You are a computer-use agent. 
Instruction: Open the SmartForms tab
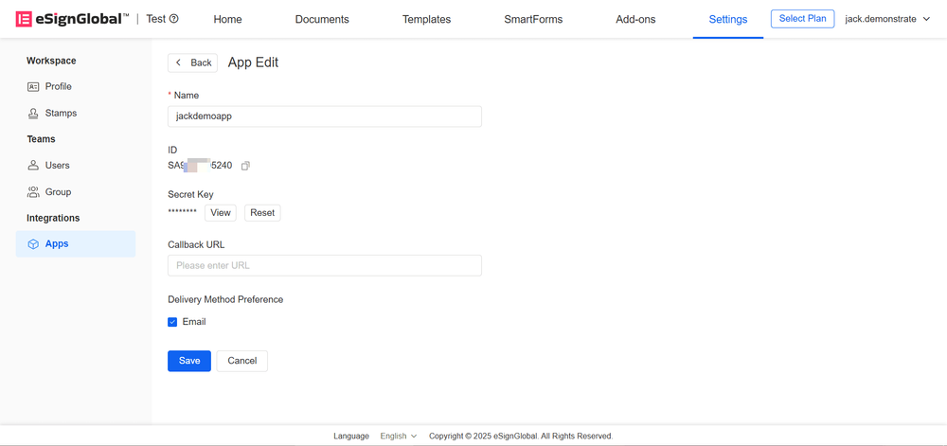(x=533, y=19)
